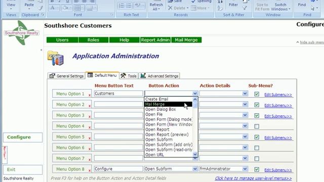Switch to the Tools tab
Viewport: 324px width, 182px height.
pyautogui.click(x=129, y=76)
